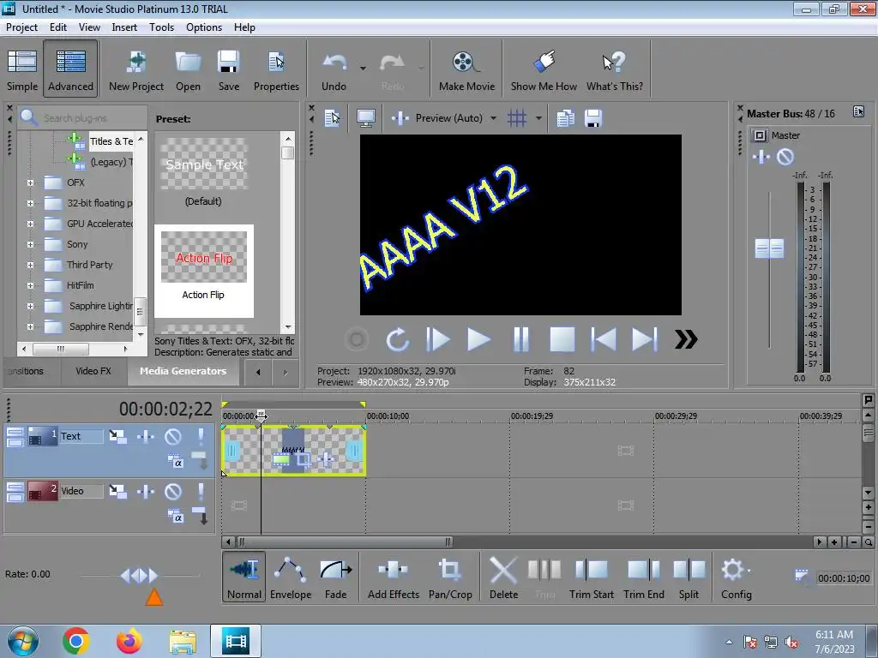Open the Pan/Crop tool
Image resolution: width=878 pixels, height=658 pixels.
450,577
